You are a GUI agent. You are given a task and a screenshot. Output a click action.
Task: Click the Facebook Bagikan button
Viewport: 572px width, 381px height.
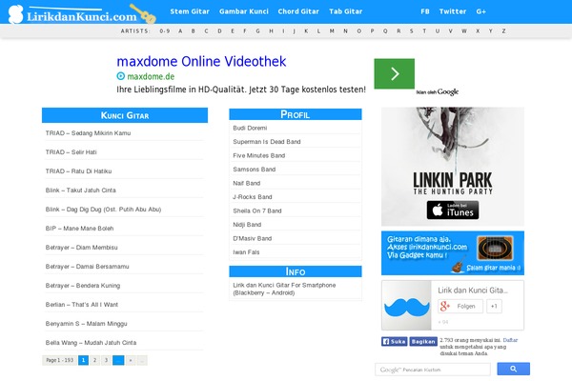coord(423,342)
